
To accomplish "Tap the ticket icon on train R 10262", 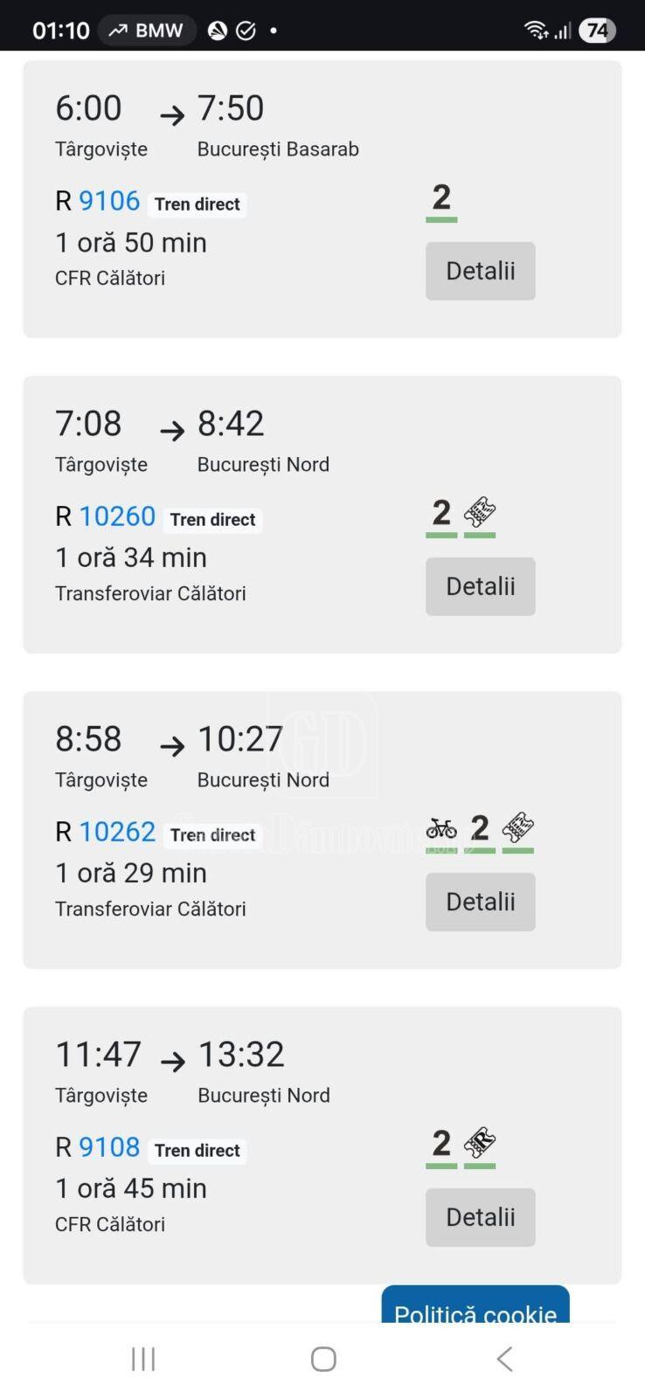I will click(518, 828).
